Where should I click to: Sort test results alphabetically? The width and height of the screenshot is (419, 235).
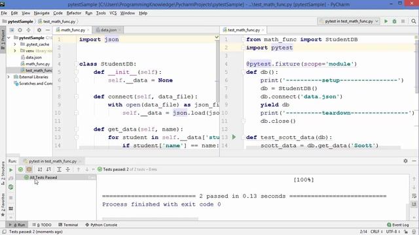(40, 170)
